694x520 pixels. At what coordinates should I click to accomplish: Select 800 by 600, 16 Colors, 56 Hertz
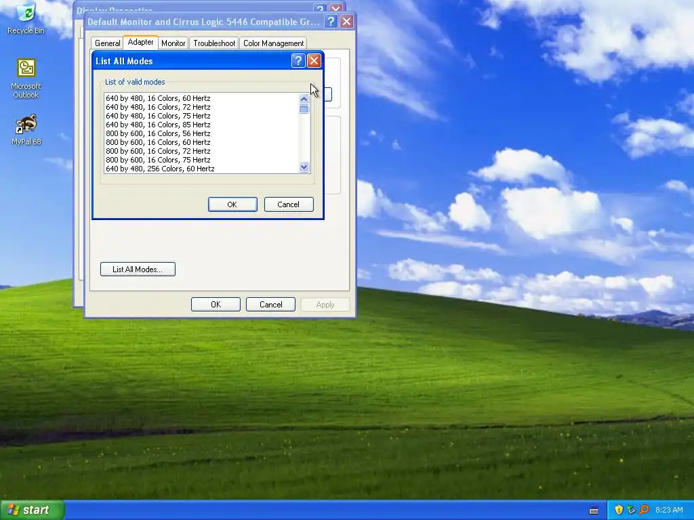tap(202, 133)
